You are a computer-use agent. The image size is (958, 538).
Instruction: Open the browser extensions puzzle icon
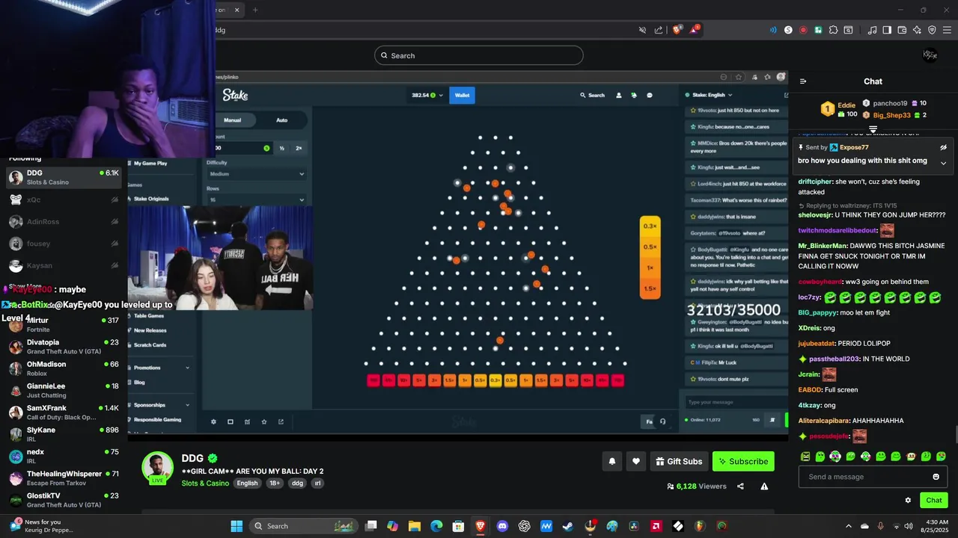coord(833,30)
